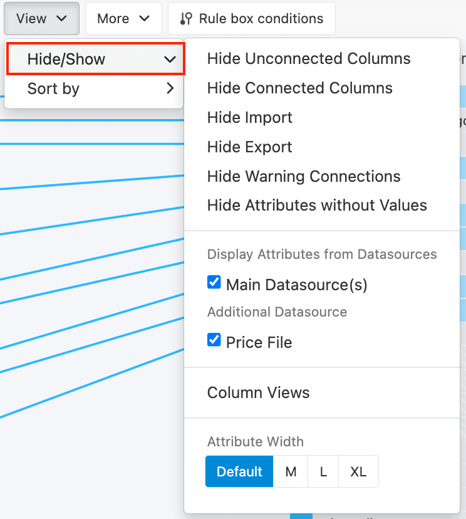Select Hide Unconnected Columns
Screen dimensions: 466x519
click(x=309, y=59)
